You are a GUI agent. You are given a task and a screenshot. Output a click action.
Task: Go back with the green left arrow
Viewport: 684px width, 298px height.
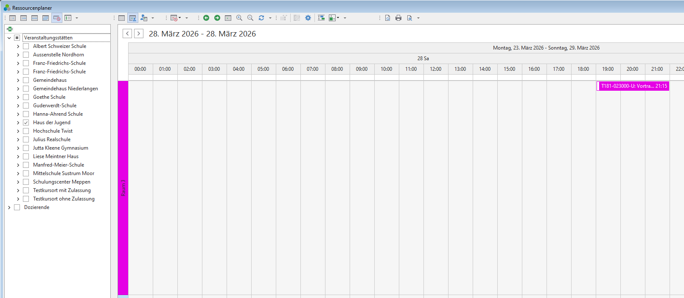coord(206,18)
